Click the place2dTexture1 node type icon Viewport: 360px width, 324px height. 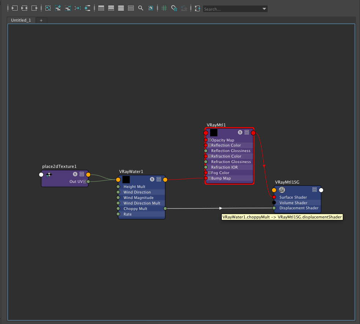coord(49,175)
